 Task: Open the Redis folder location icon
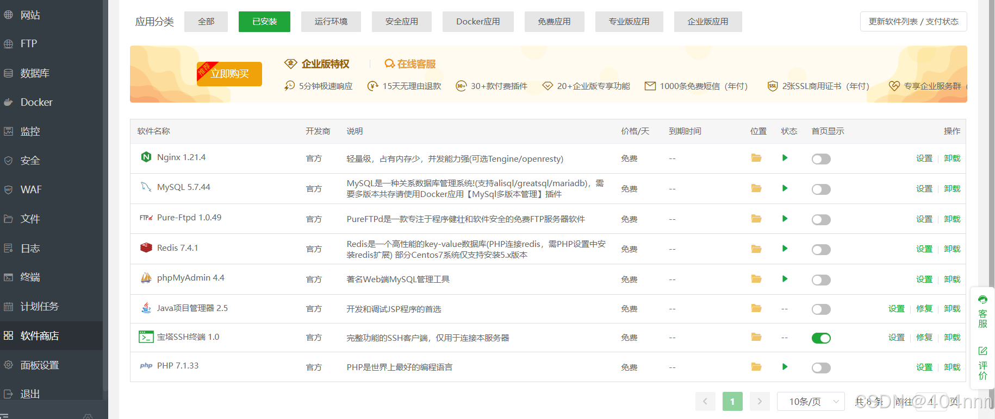(756, 249)
